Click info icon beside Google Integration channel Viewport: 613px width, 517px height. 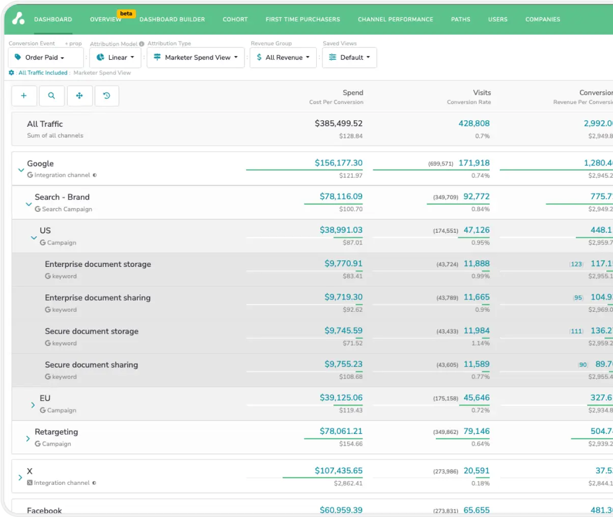tap(95, 175)
